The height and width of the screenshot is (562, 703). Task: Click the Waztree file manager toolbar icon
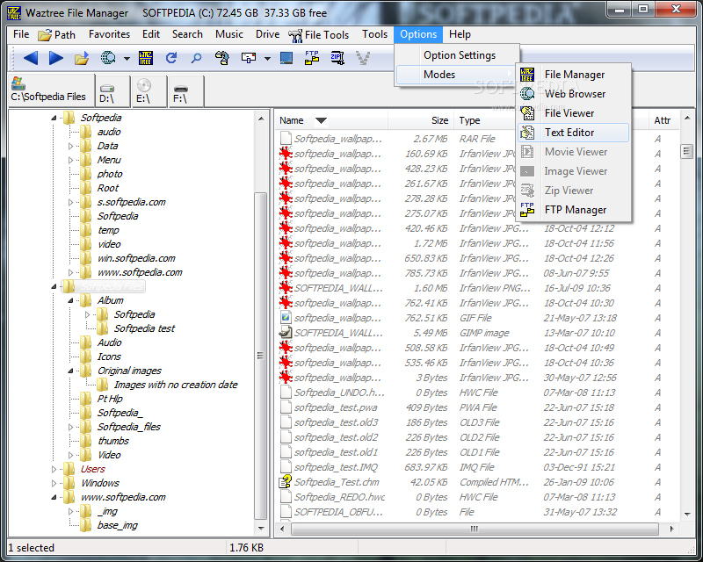coord(146,58)
